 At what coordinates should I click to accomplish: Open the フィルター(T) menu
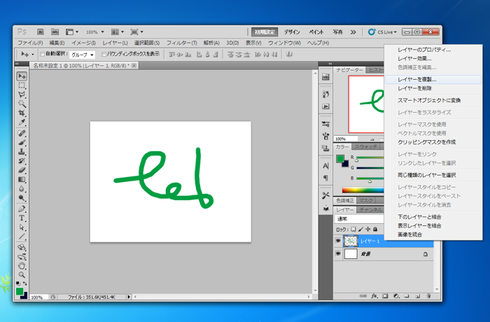pos(181,43)
